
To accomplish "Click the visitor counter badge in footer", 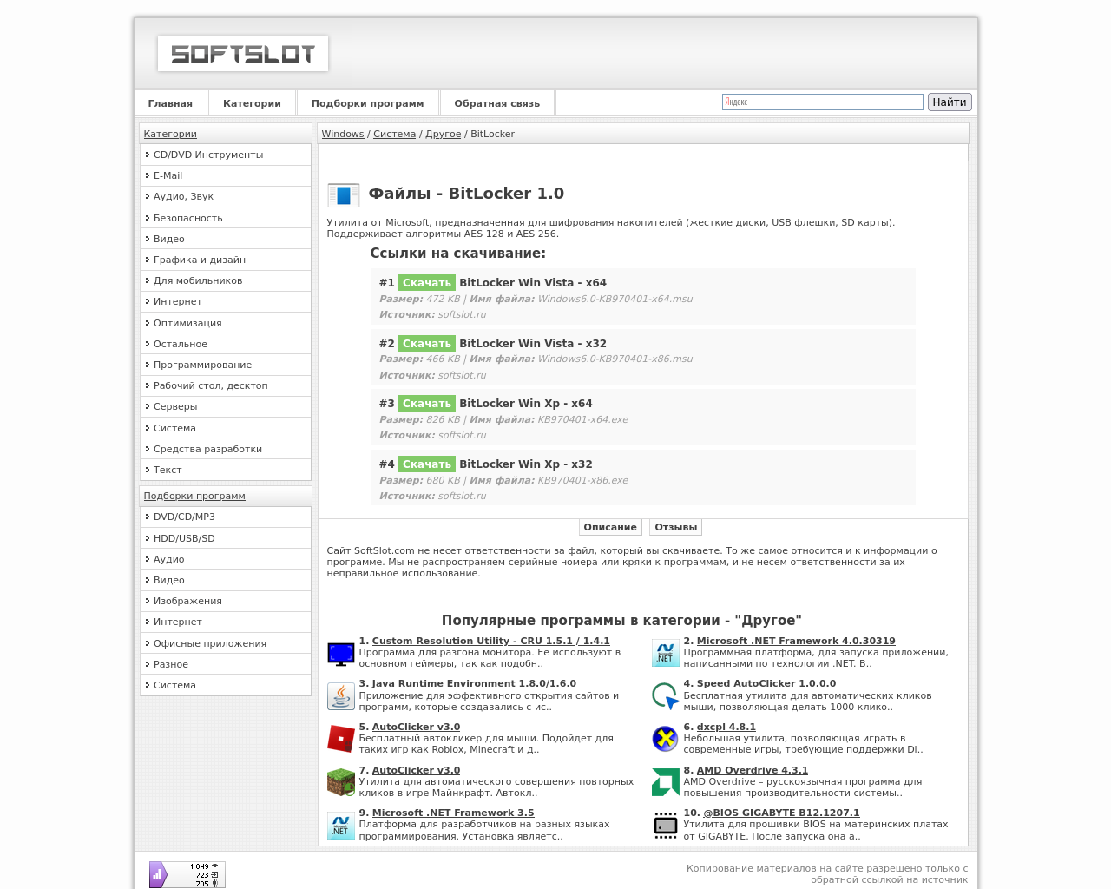I will click(x=187, y=874).
